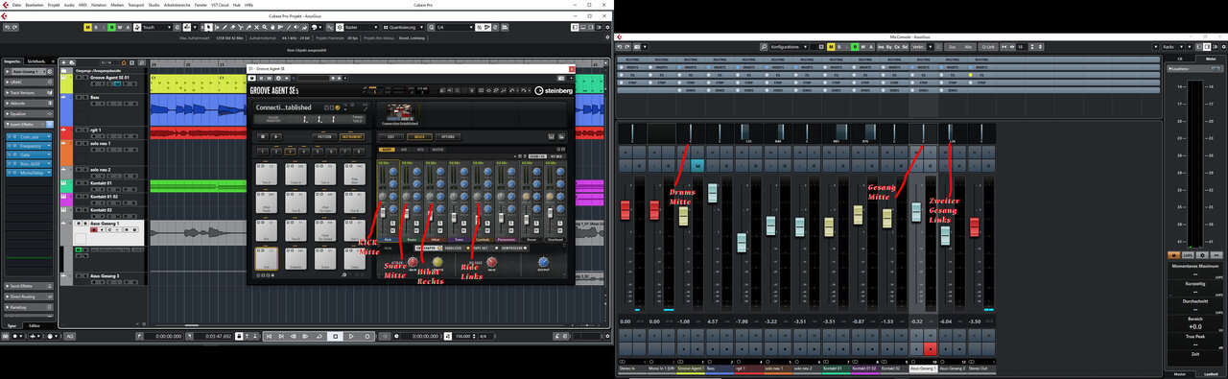This screenshot has width=1228, height=379.
Task: Open the Gate insert effect slot
Action: pyautogui.click(x=29, y=154)
